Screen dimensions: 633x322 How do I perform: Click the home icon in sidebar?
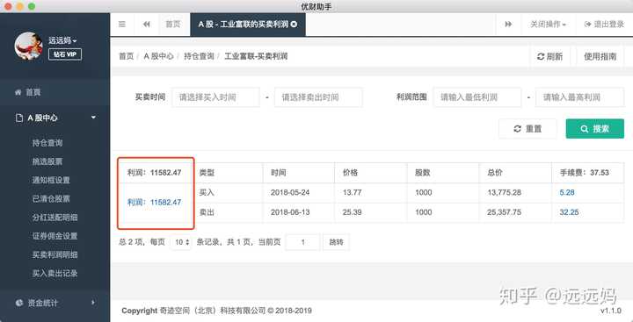(18, 92)
